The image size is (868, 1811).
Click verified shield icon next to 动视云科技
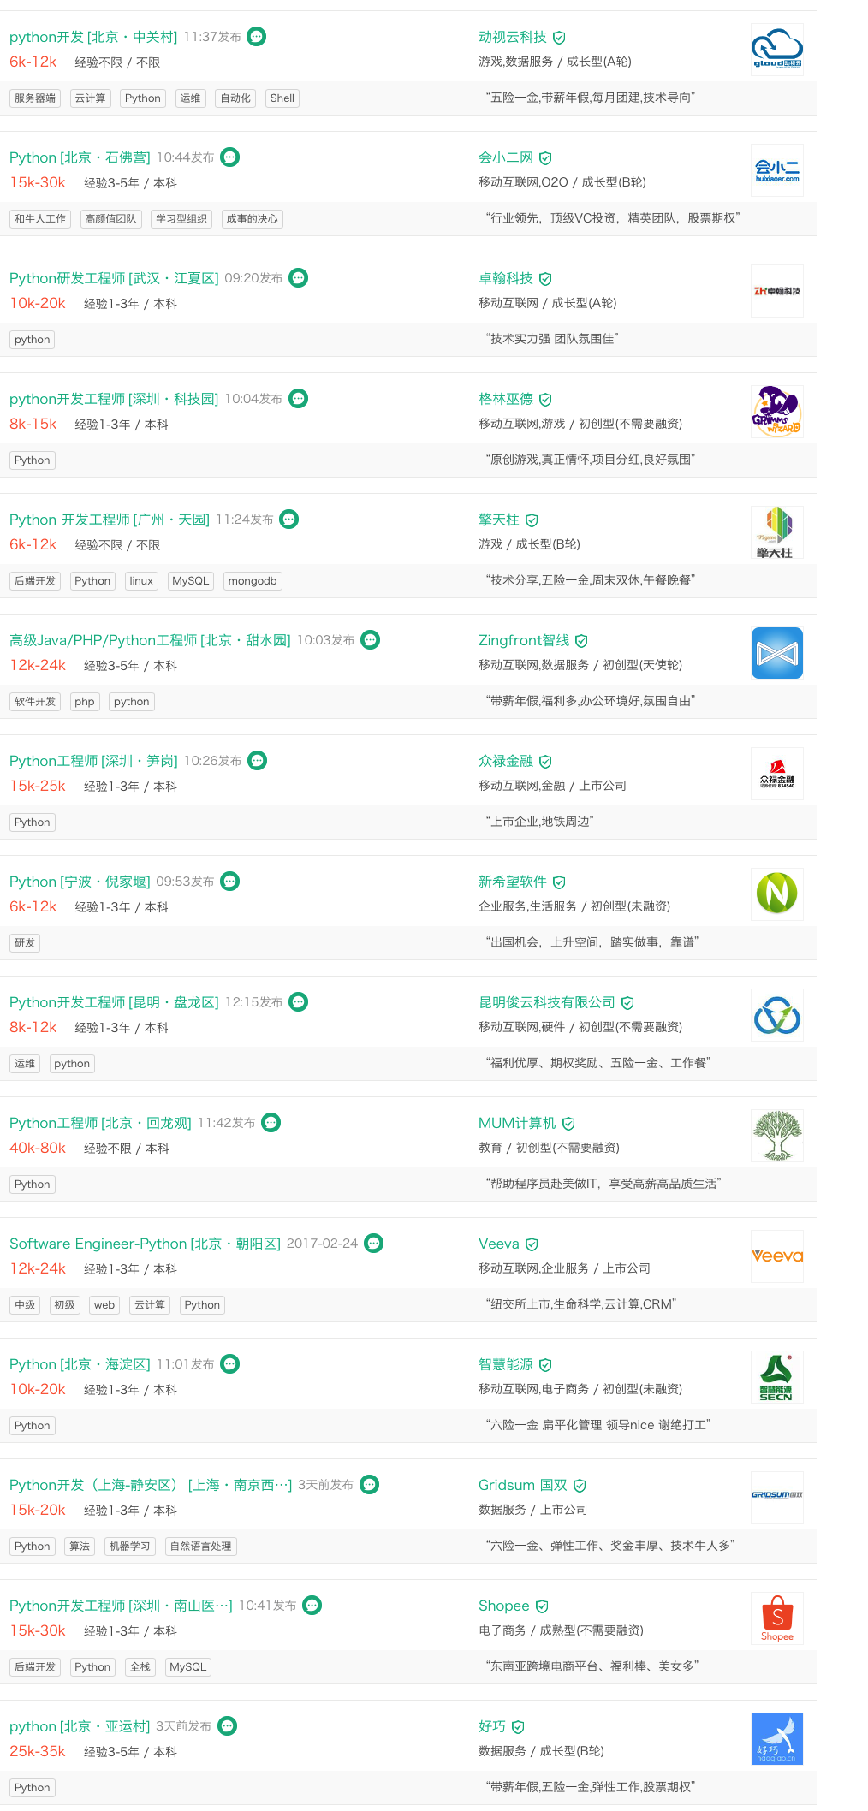559,38
